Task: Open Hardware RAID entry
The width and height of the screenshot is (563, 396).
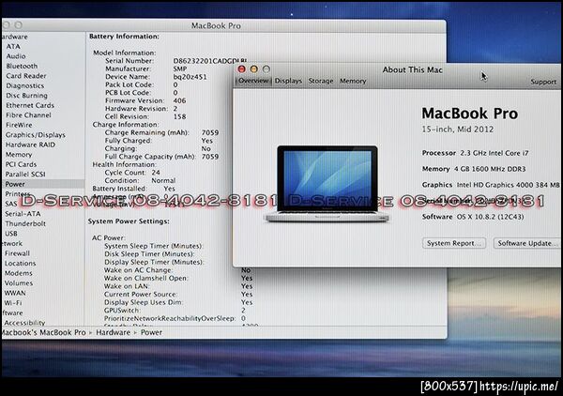Action: click(x=30, y=145)
